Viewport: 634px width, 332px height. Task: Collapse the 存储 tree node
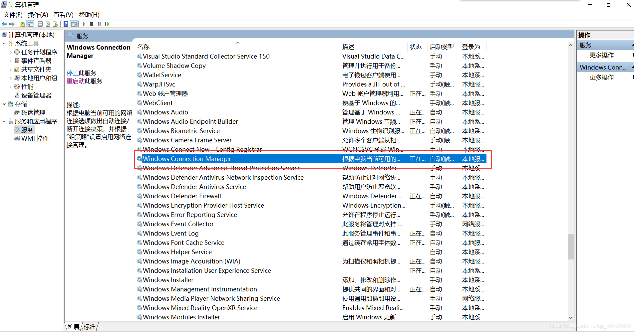click(4, 104)
